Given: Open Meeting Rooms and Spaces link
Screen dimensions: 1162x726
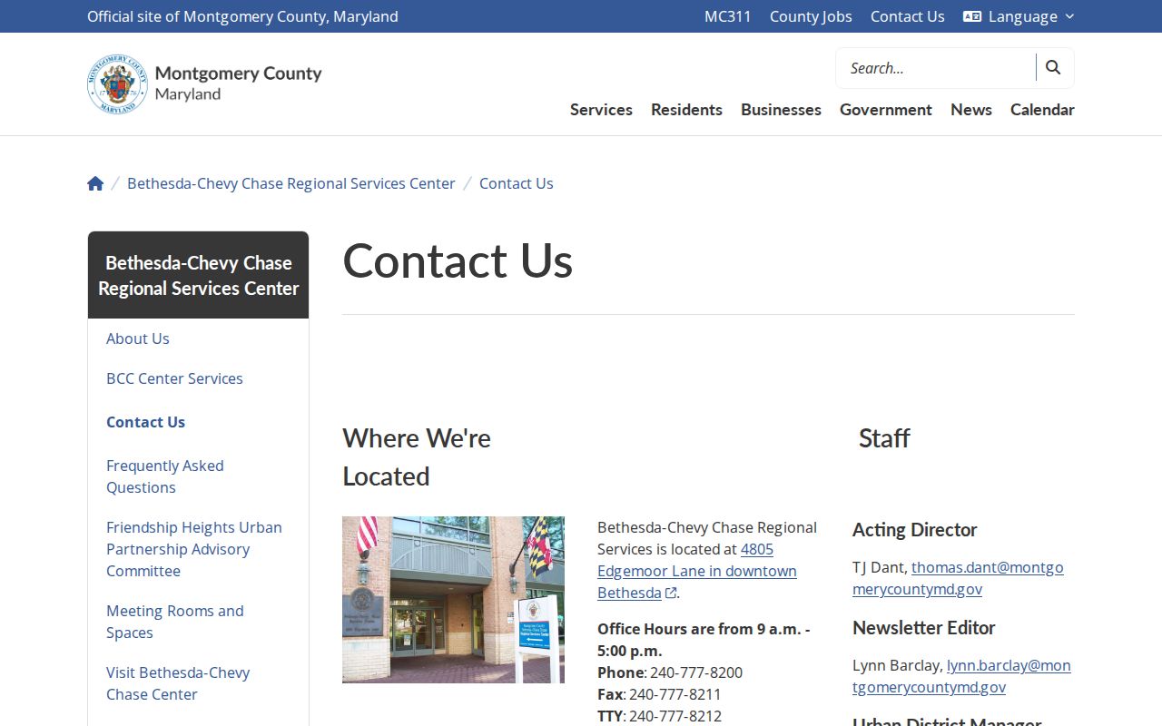Looking at the screenshot, I should pyautogui.click(x=175, y=622).
